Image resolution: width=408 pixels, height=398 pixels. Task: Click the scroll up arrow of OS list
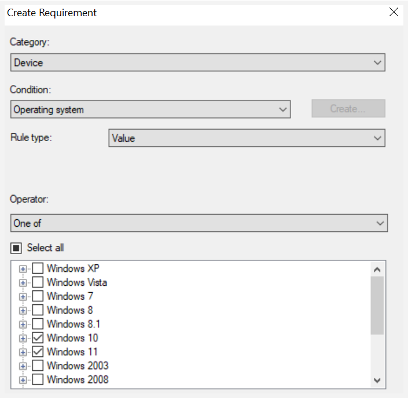377,270
